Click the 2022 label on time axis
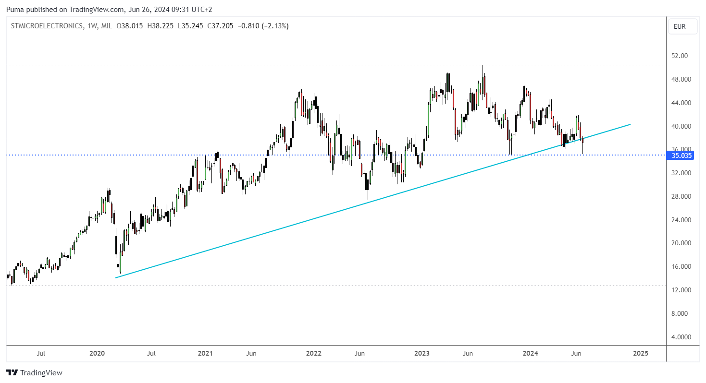Viewport: 706px width, 383px height. [x=314, y=353]
